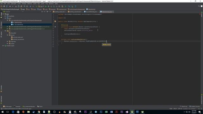Click the Hide project panel icon
203x114 pixels.
[50, 12]
